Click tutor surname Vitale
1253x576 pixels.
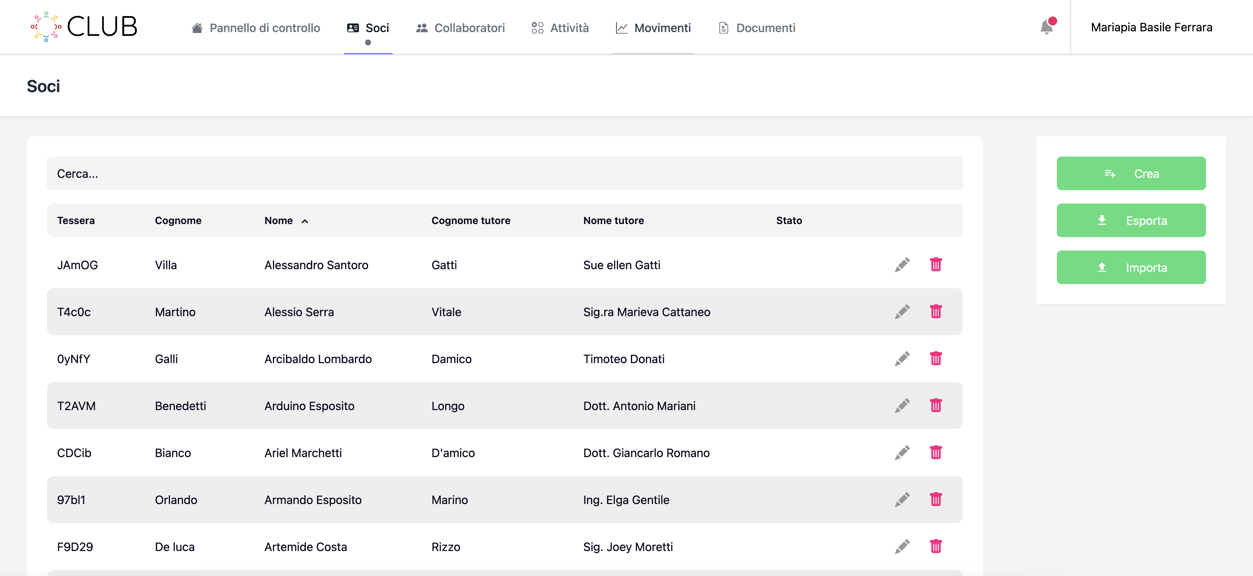(446, 312)
